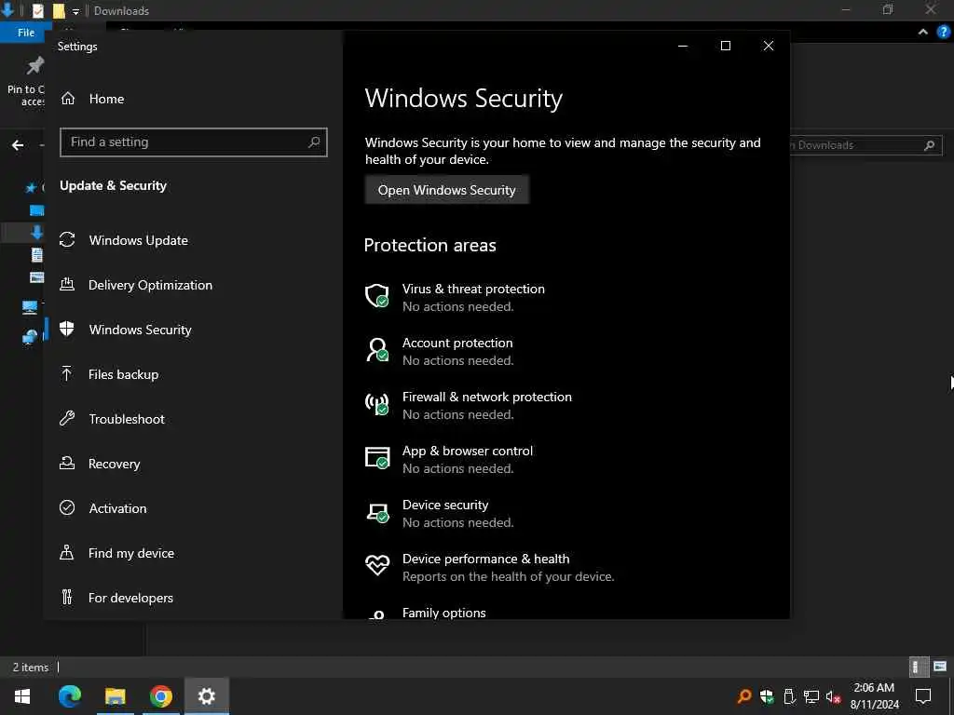This screenshot has height=715, width=954.
Task: Click the App & browser control window icon
Action: pyautogui.click(x=377, y=458)
